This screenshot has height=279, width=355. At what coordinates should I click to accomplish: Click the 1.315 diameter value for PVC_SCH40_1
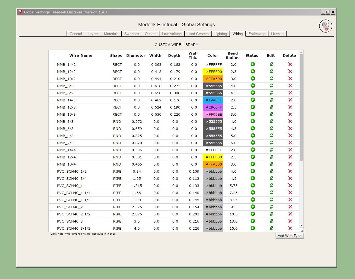(x=137, y=186)
